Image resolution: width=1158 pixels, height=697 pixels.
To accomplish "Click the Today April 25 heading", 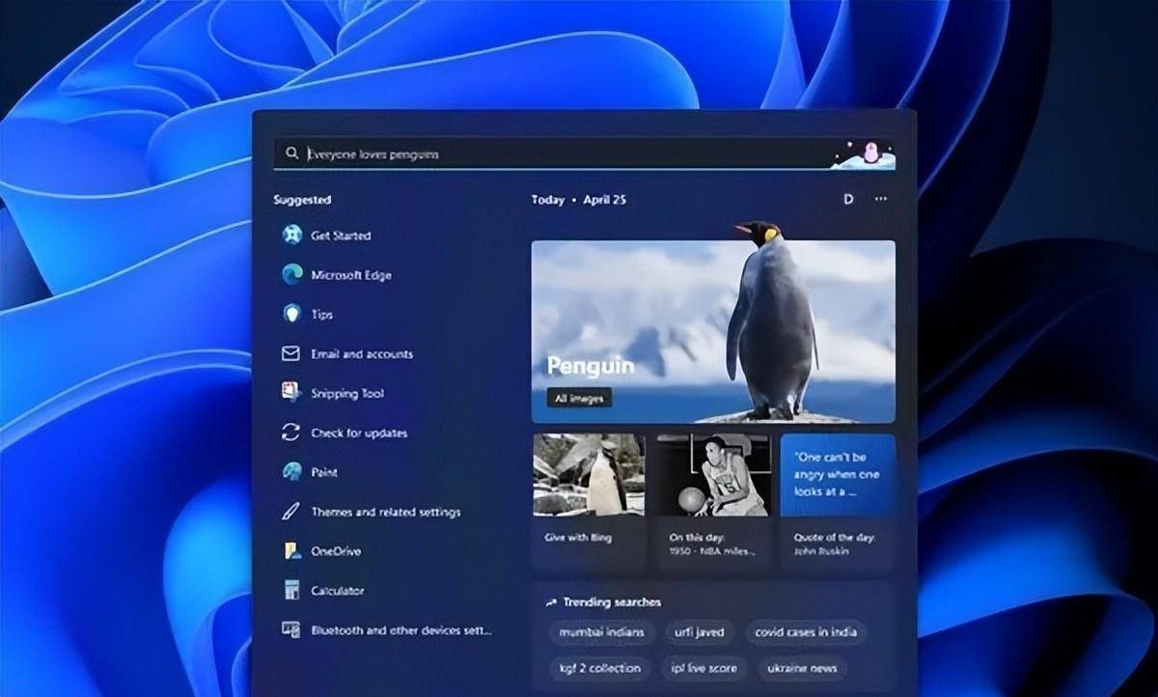I will click(579, 200).
